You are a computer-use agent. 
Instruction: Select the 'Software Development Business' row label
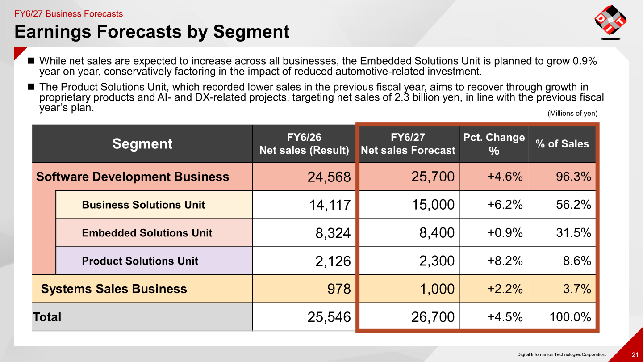[133, 177]
